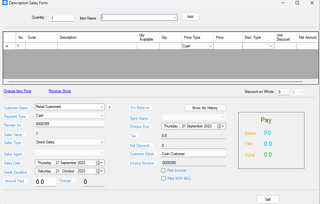Expand the Sales Type dropdown

point(102,142)
